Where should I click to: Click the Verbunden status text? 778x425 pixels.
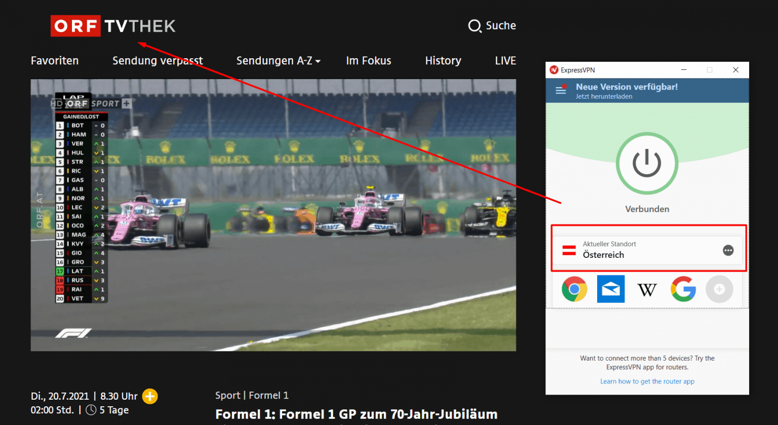pos(647,209)
